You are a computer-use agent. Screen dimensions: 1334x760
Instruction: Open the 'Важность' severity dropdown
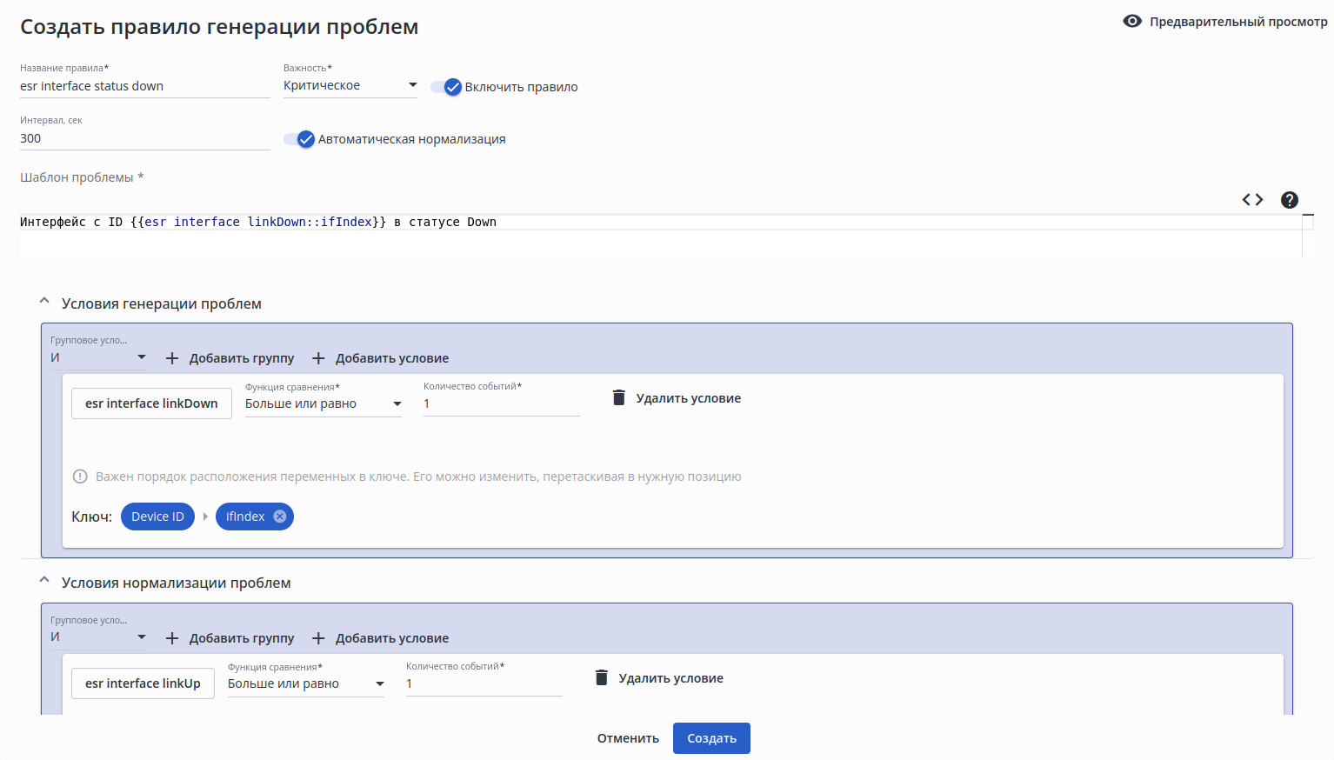[x=350, y=85]
